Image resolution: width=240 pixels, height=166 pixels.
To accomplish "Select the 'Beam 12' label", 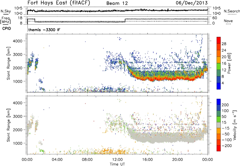I will pyautogui.click(x=117, y=3).
